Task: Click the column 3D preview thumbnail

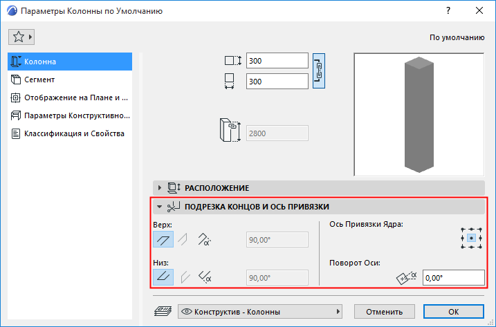Action: [419, 115]
